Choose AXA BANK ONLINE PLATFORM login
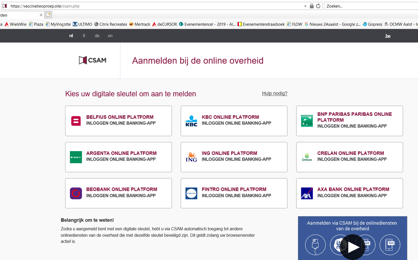Screen dimensions: 418x260 (349, 193)
